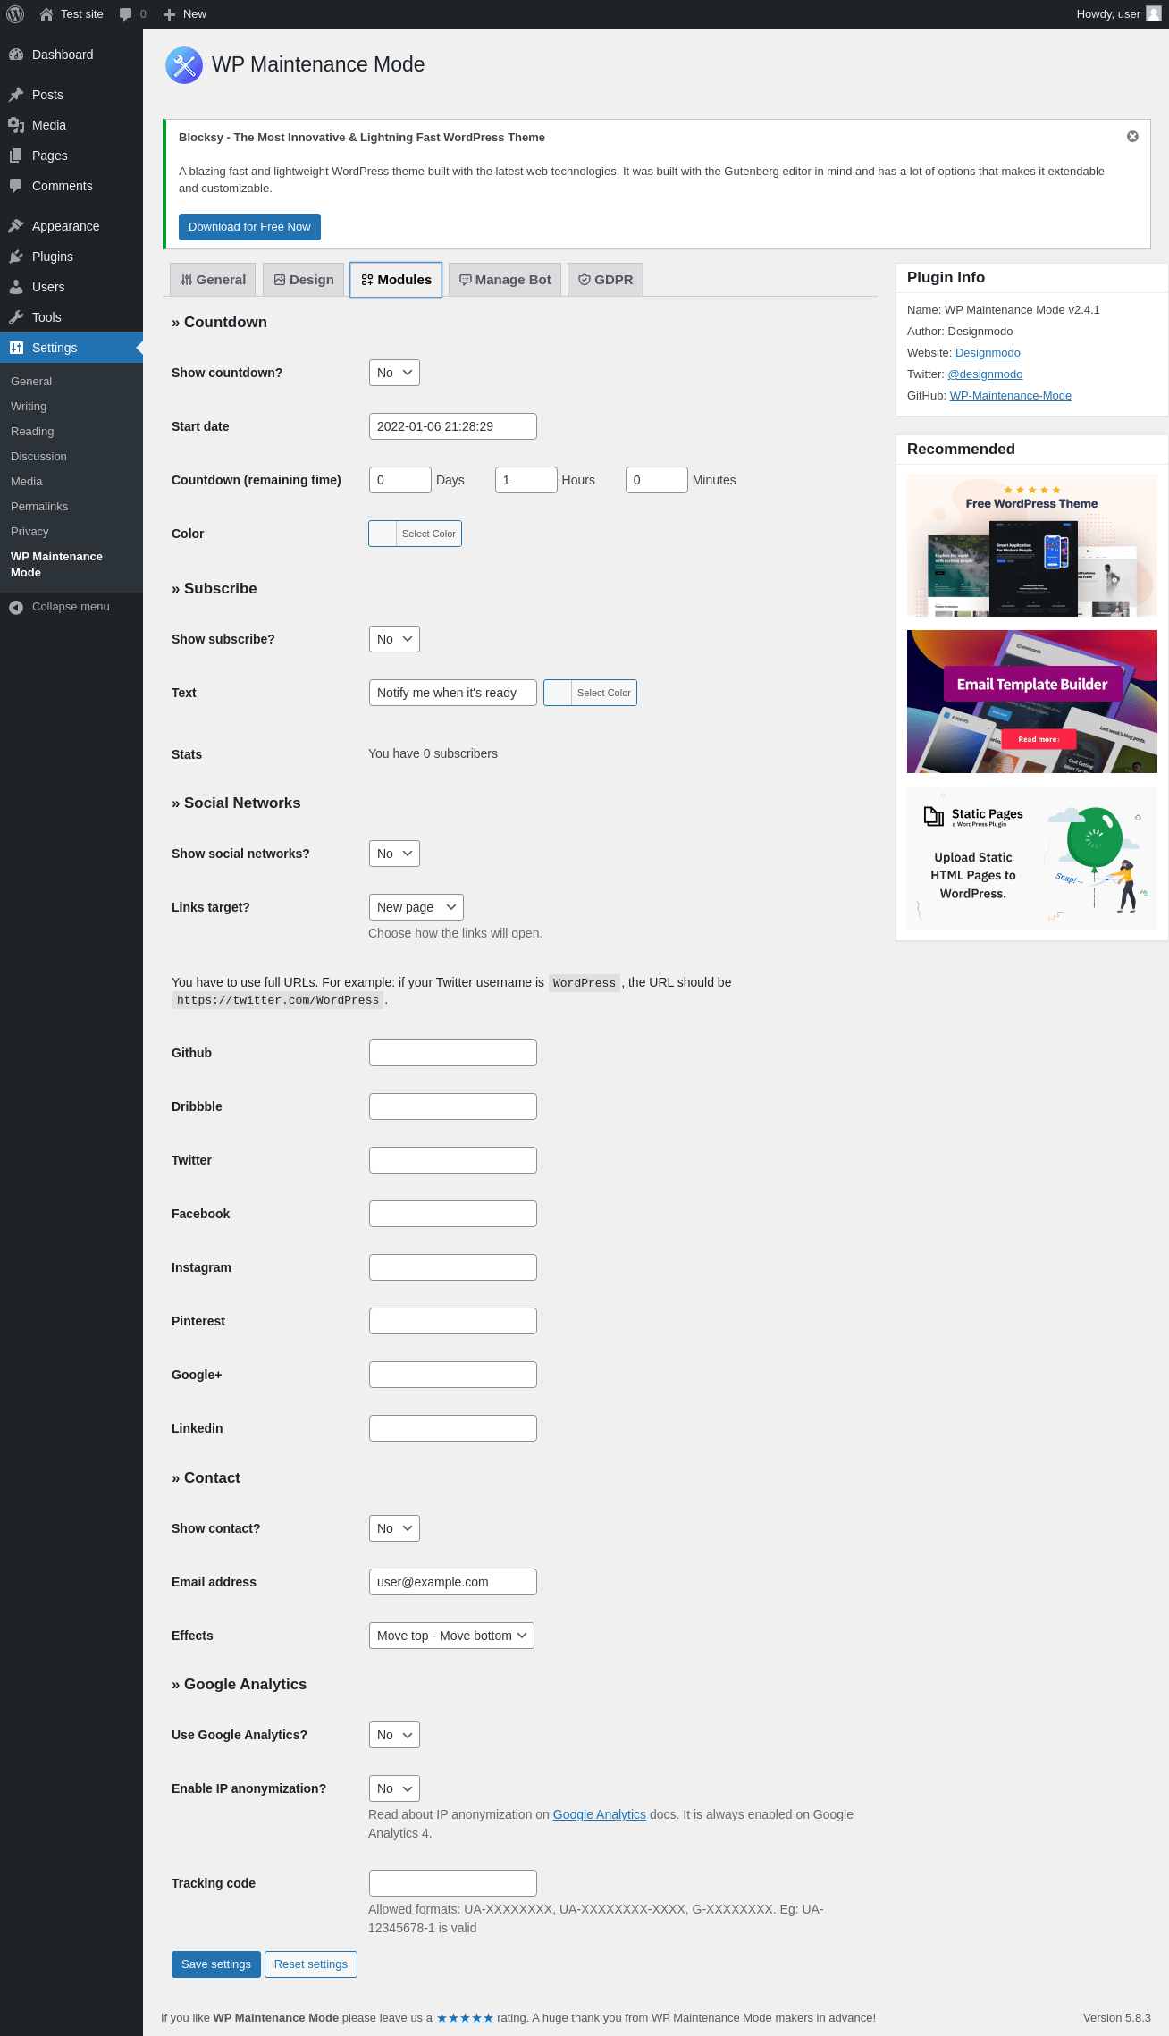Viewport: 1169px width, 2036px height.
Task: Click the Plugins plug icon
Action: (16, 257)
